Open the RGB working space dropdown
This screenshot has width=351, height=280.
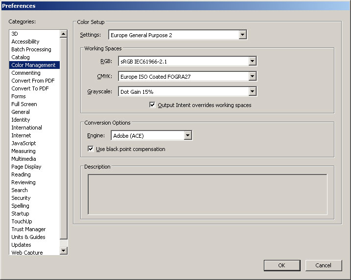pos(187,61)
